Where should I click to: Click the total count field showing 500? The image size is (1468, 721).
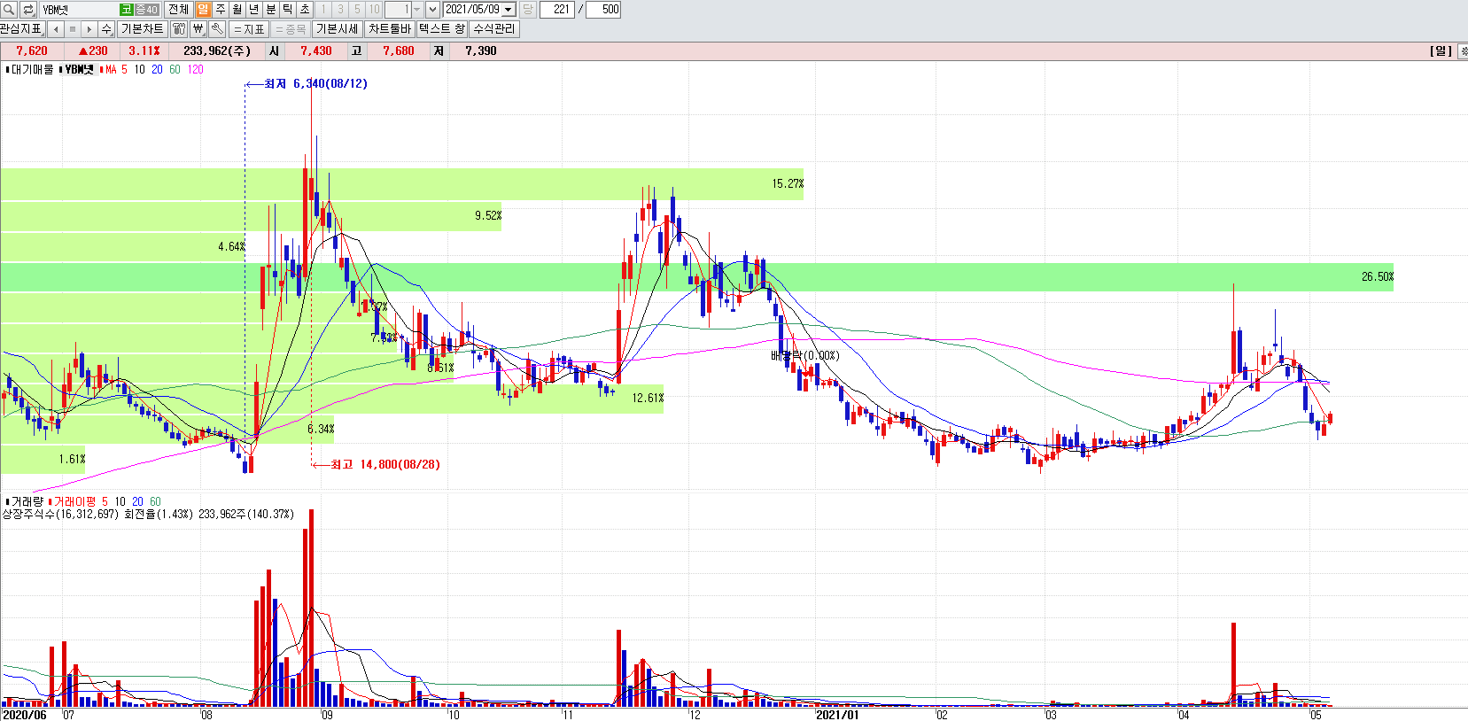coord(603,10)
